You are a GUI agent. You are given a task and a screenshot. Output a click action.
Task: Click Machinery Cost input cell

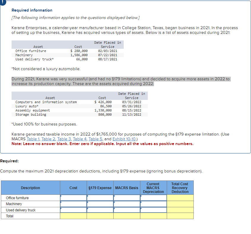[74, 204]
